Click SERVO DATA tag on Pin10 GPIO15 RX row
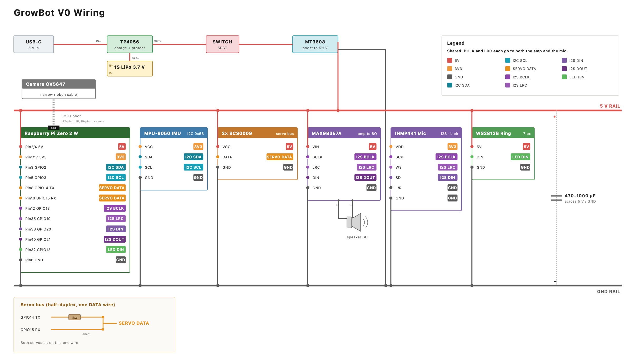The width and height of the screenshot is (632, 361). tap(112, 198)
